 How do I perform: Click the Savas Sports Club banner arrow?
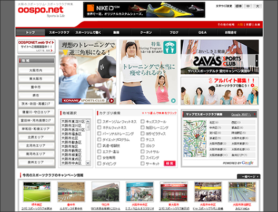click(257, 61)
